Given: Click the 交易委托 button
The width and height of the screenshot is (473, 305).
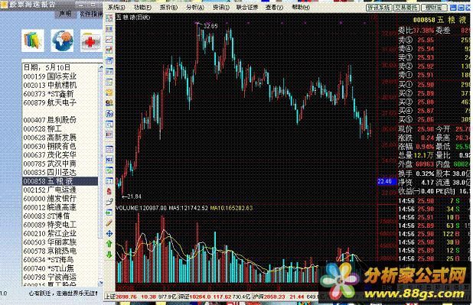Looking at the screenshot, I should tap(406, 8).
